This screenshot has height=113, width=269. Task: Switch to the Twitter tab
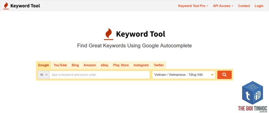(159, 65)
